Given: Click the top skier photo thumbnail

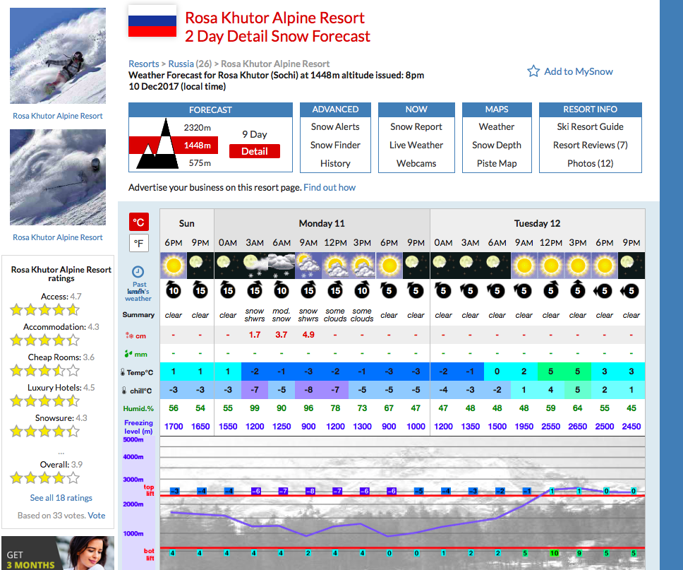Looking at the screenshot, I should [x=58, y=56].
